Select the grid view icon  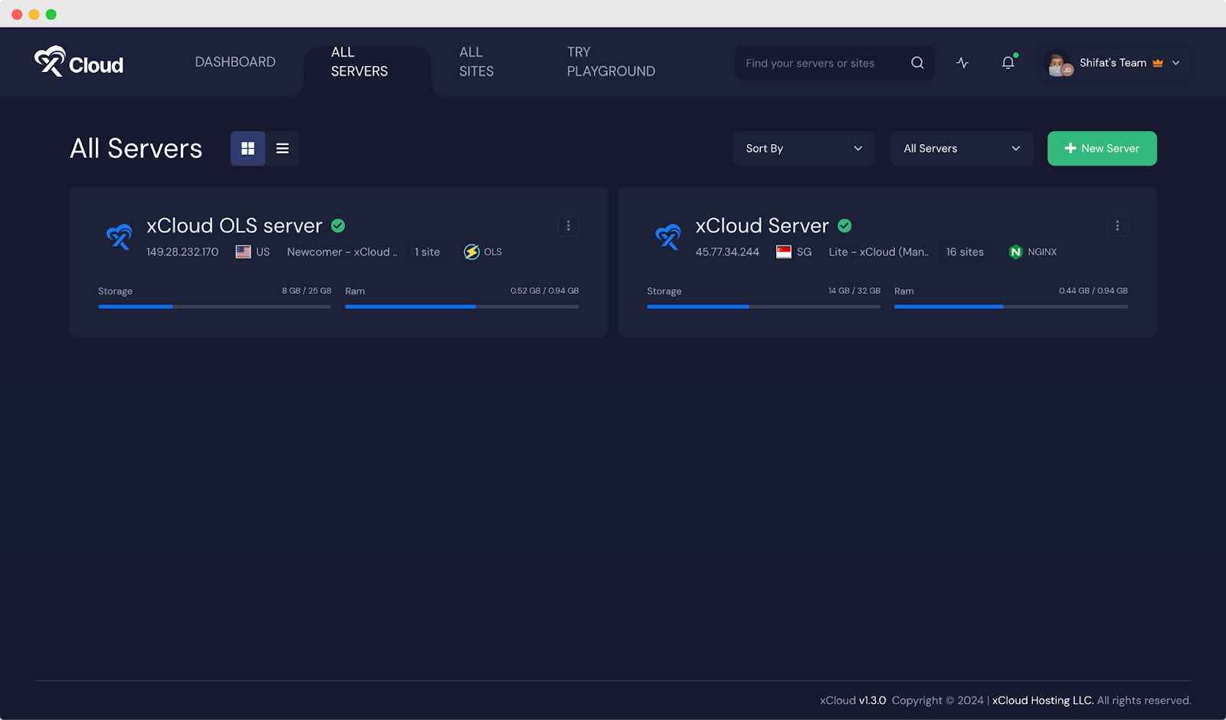pyautogui.click(x=247, y=148)
